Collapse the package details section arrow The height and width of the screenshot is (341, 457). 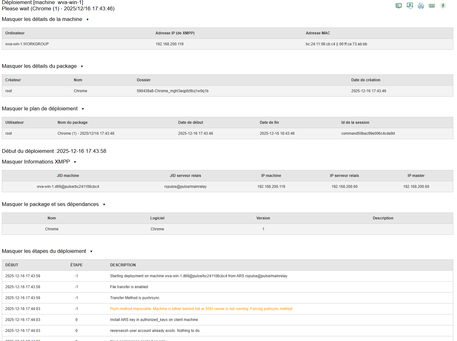pos(82,67)
